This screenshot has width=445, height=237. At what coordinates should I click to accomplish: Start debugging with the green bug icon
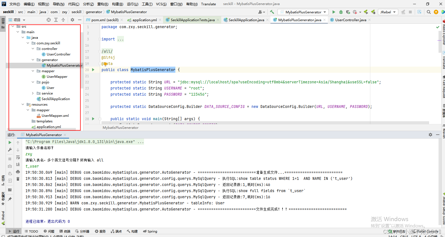point(341,12)
